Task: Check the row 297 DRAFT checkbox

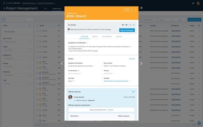Action: point(37,115)
